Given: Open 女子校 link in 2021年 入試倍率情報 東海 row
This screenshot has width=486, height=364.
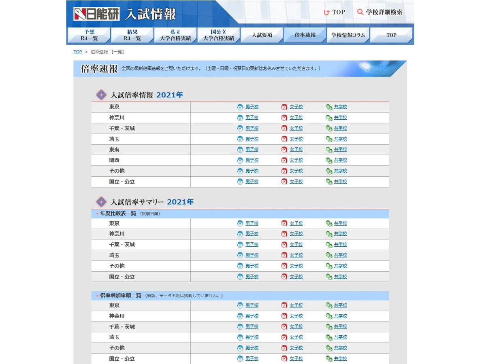Looking at the screenshot, I should pyautogui.click(x=296, y=150).
